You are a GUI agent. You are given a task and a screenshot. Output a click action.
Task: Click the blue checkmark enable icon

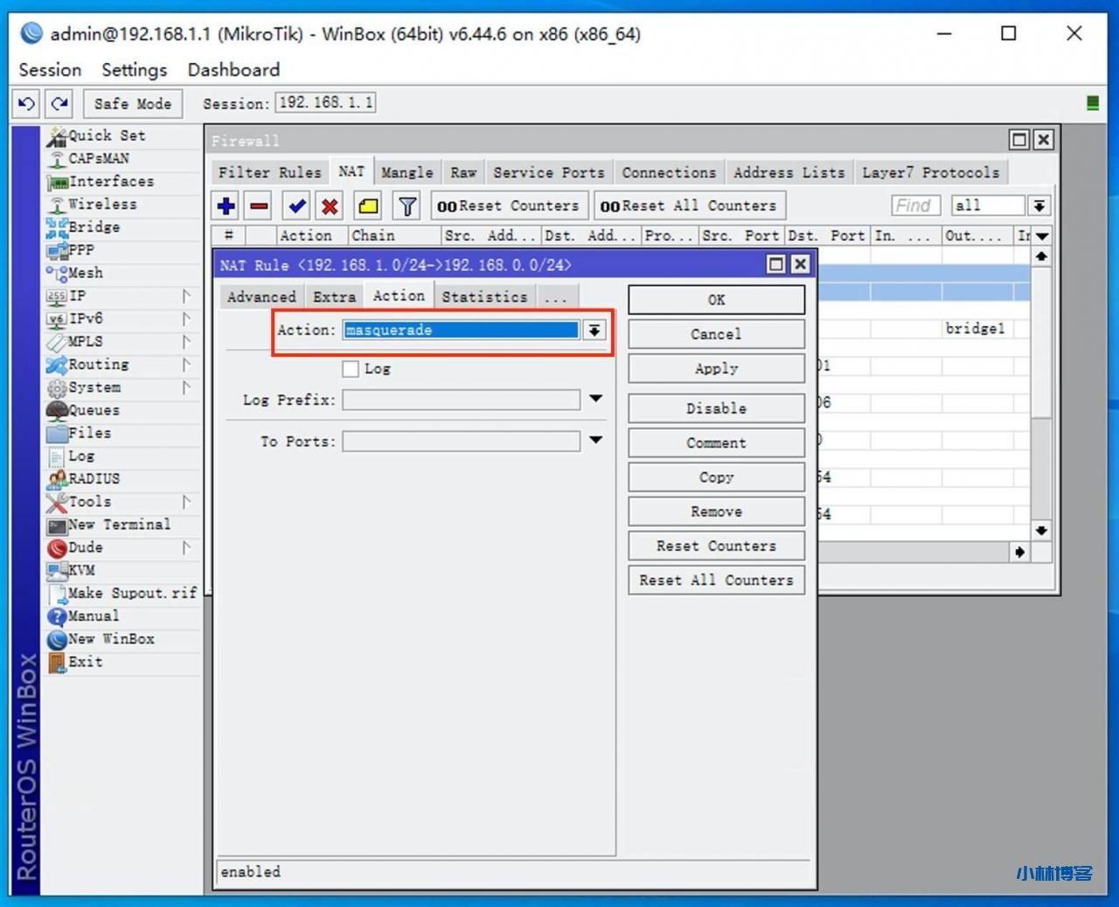[x=297, y=206]
